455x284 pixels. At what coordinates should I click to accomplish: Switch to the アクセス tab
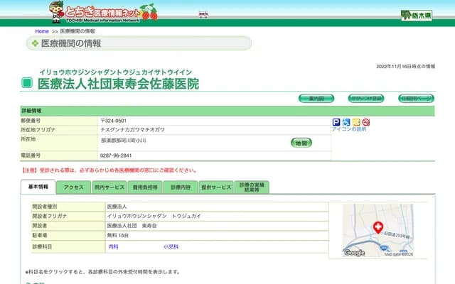click(73, 187)
